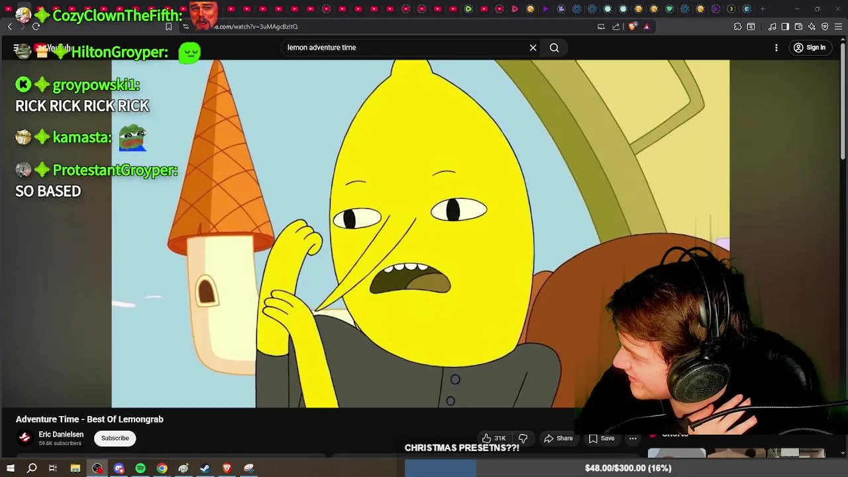Open Brave Rewards triangle icon
This screenshot has height=477, width=848.
click(647, 26)
